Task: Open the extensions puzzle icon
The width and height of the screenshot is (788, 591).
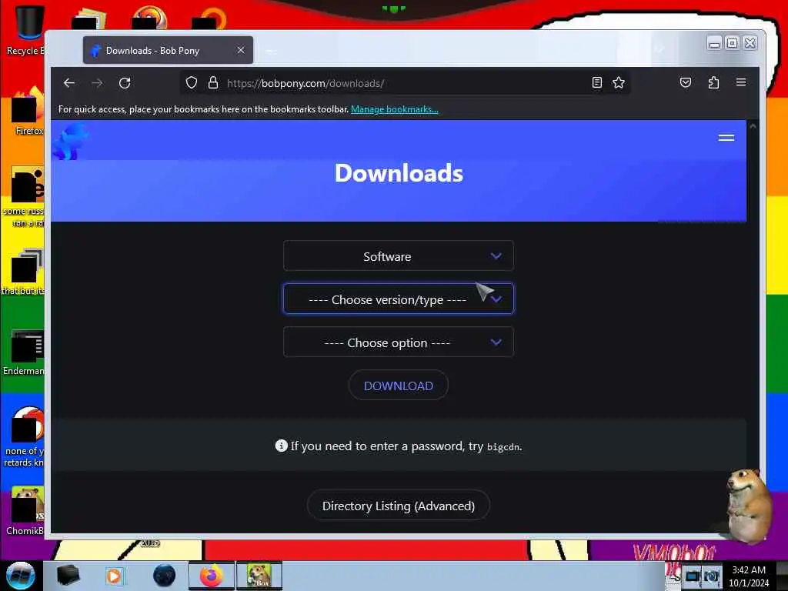Action: 713,82
